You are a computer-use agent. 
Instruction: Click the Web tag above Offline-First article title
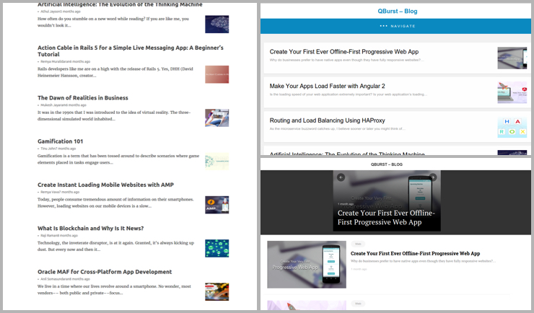coord(358,244)
